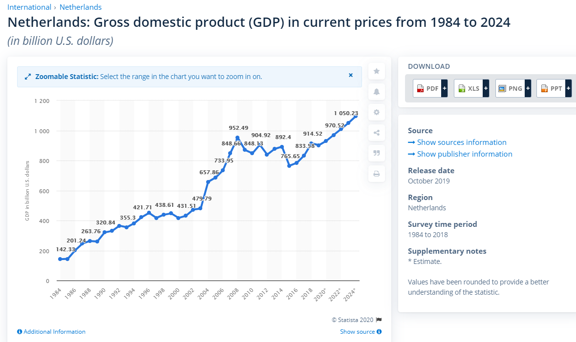Click the Statista flag icon
Image resolution: width=576 pixels, height=342 pixels.
(379, 320)
